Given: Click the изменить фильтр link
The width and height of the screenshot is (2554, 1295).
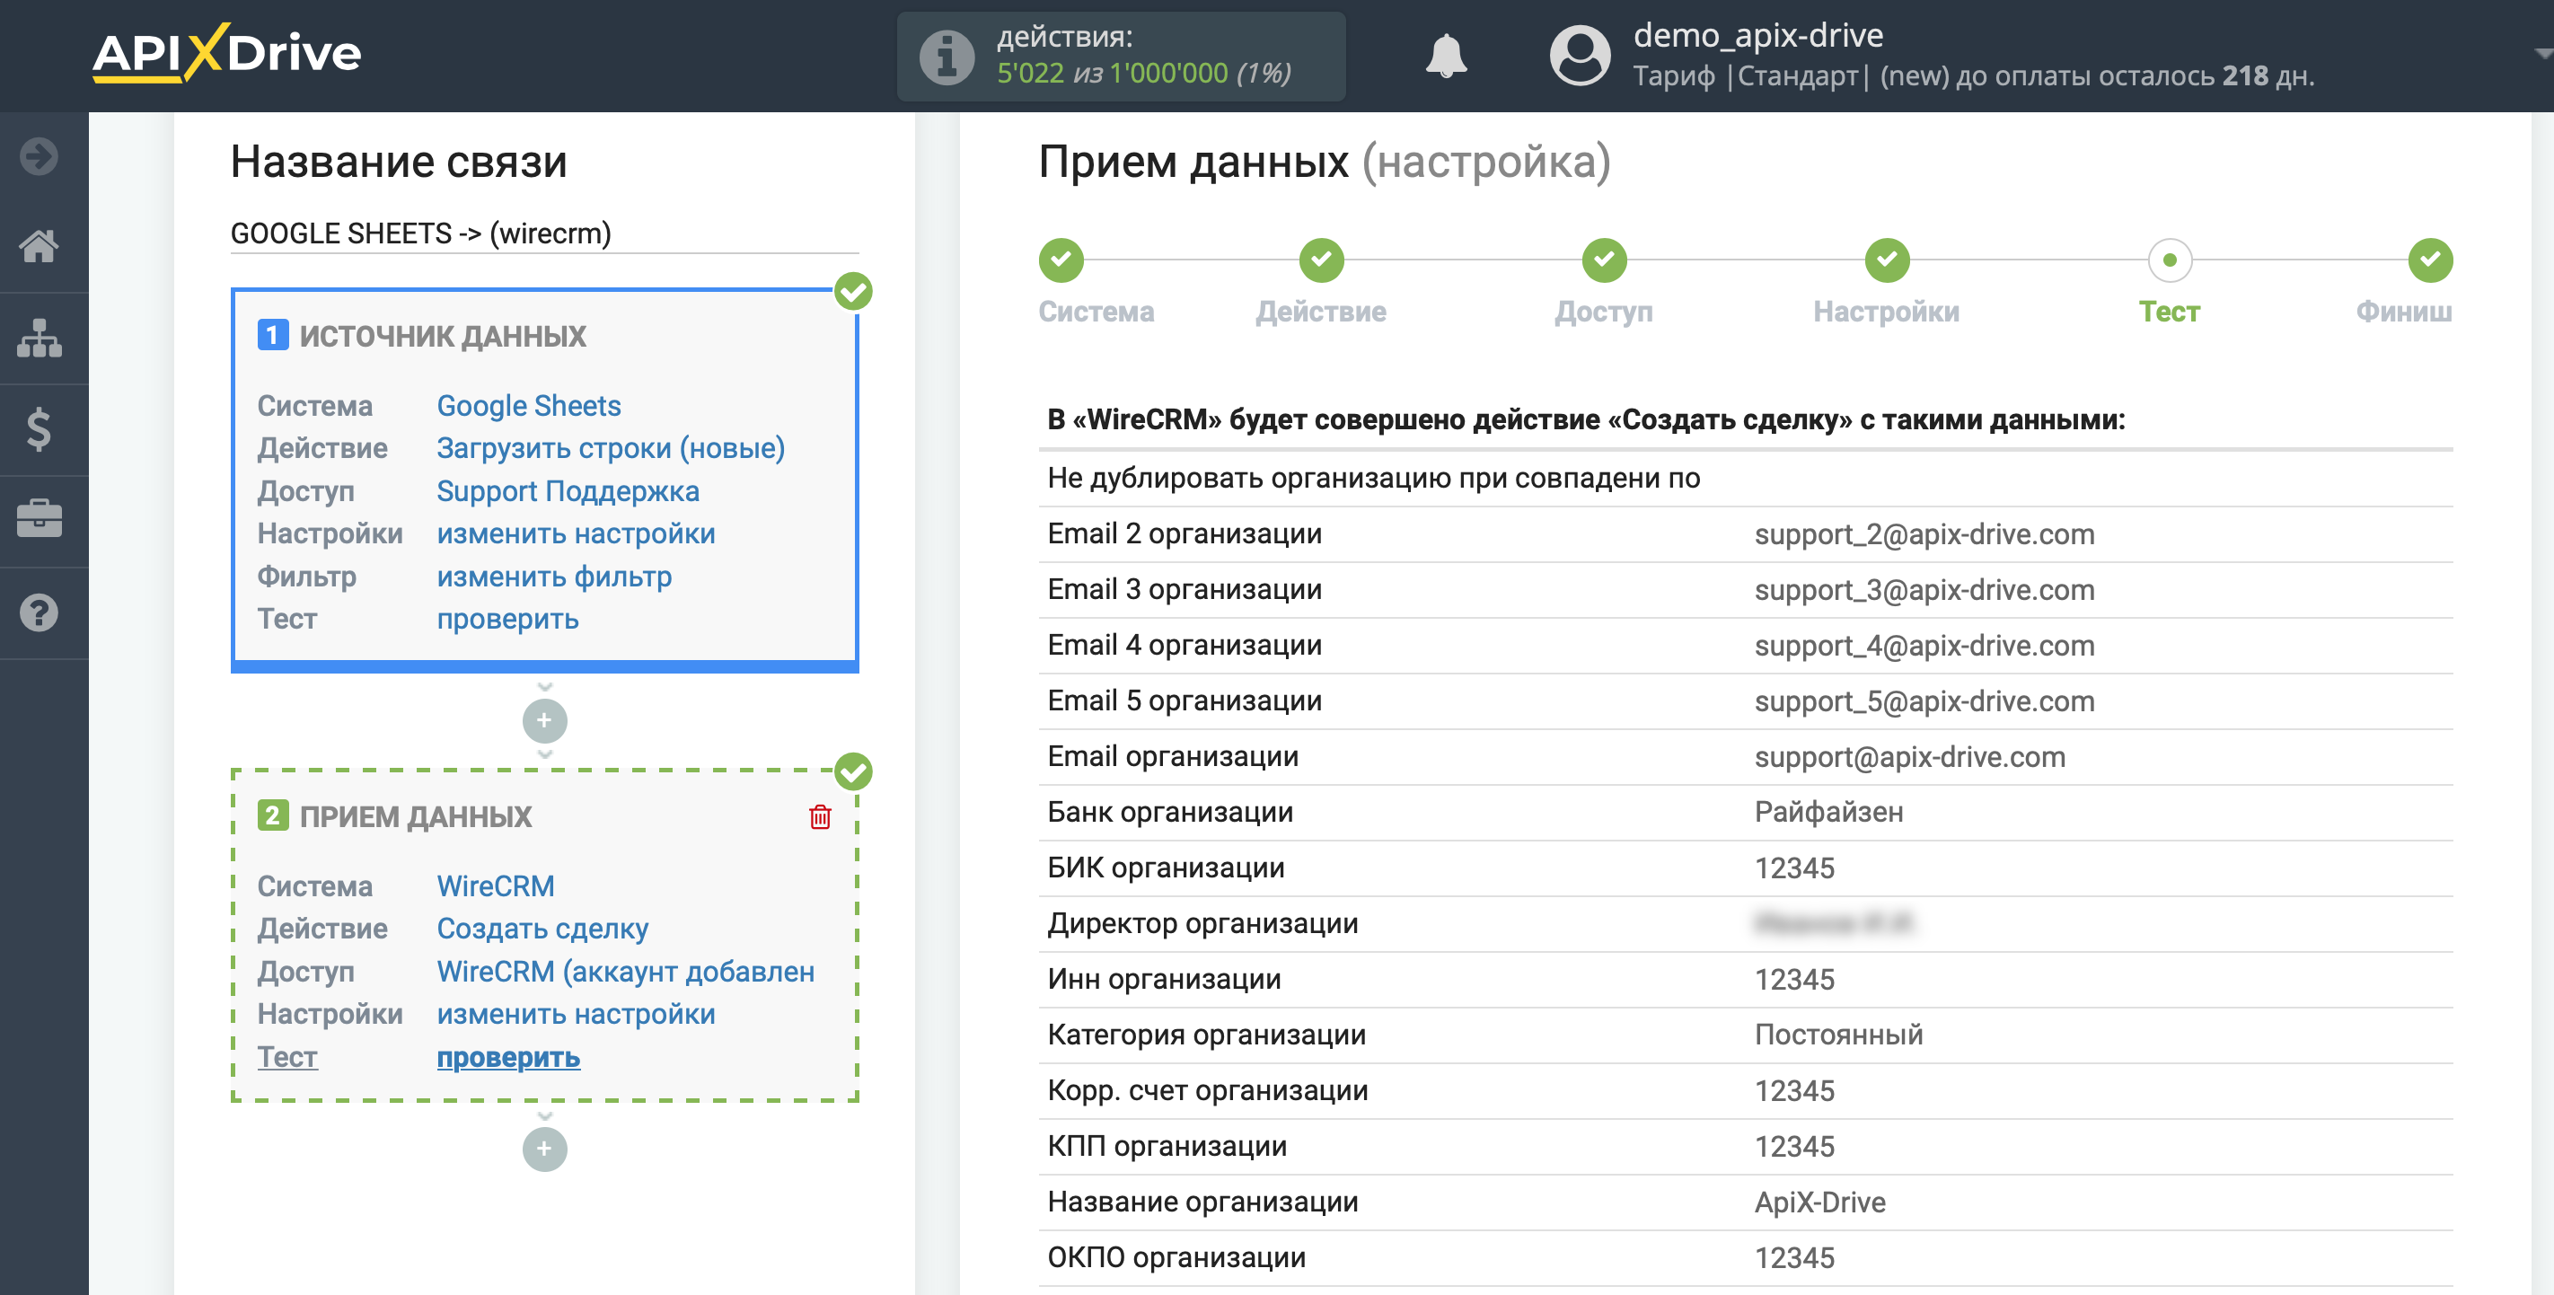Looking at the screenshot, I should [x=554, y=577].
